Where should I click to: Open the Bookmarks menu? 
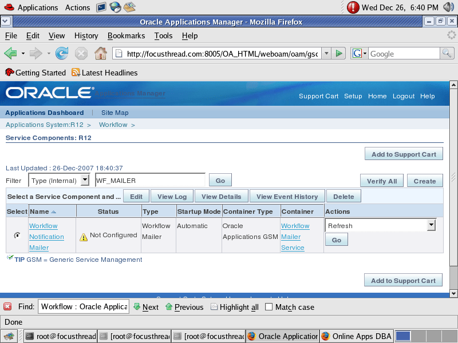[126, 35]
